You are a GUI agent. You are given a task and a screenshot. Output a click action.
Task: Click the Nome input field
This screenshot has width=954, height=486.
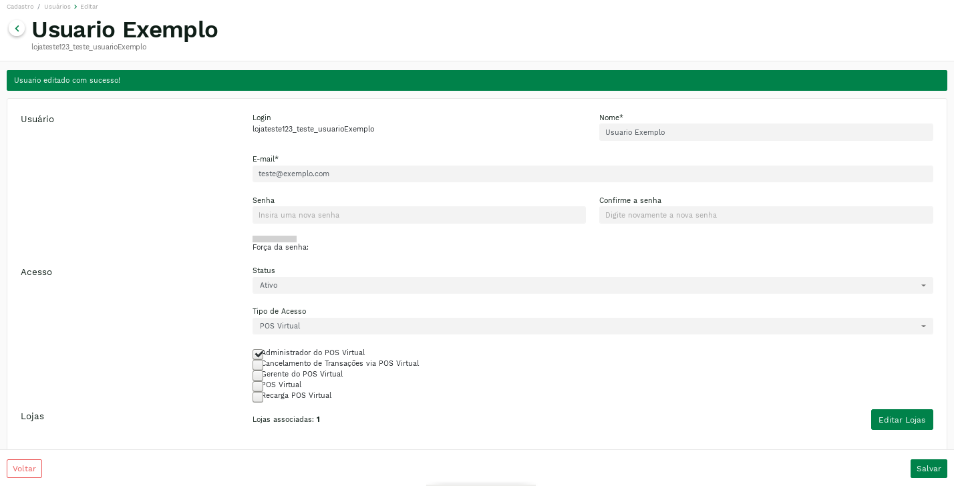pos(766,132)
